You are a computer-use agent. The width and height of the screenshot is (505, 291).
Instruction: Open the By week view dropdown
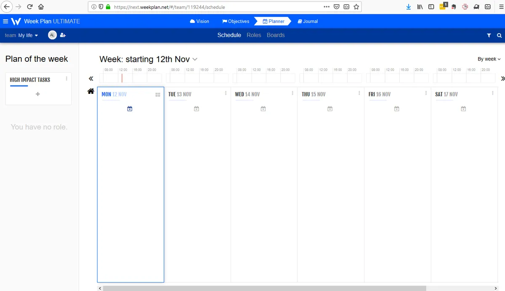coord(489,59)
